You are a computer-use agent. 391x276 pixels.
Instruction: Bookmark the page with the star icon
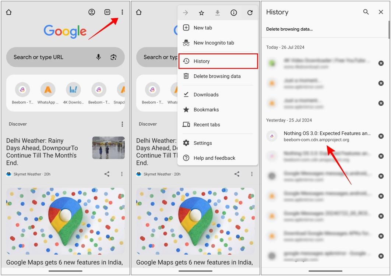(201, 13)
